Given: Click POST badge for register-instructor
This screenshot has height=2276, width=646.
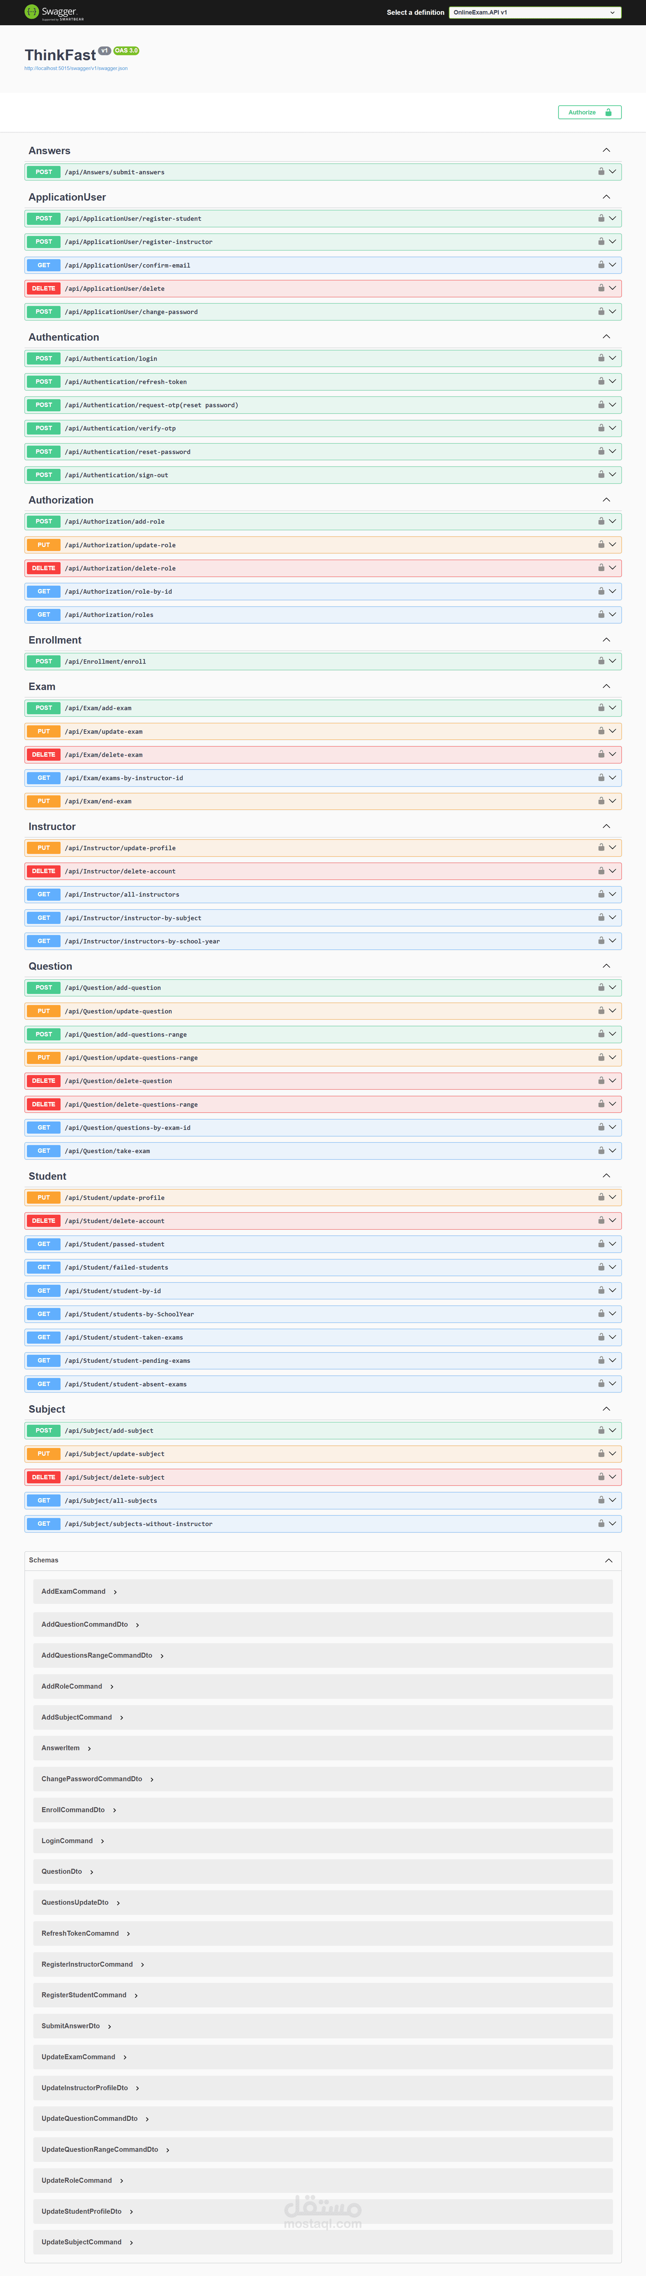Looking at the screenshot, I should click(x=43, y=241).
